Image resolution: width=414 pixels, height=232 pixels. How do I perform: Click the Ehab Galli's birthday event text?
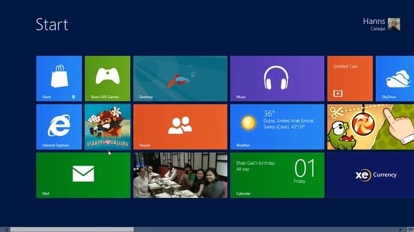click(x=256, y=163)
